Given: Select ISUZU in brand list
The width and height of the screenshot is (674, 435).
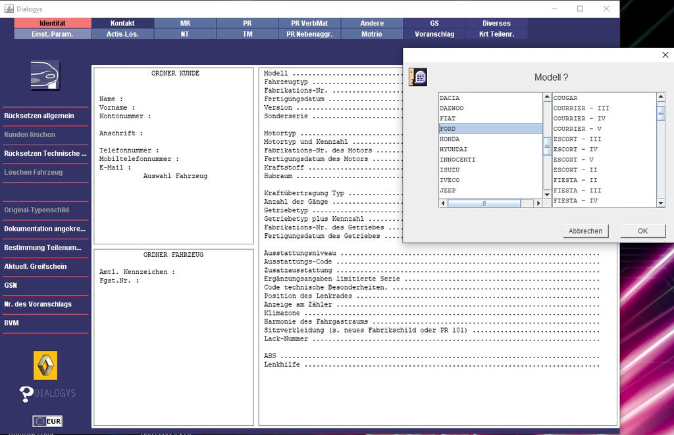Looking at the screenshot, I should pos(490,170).
